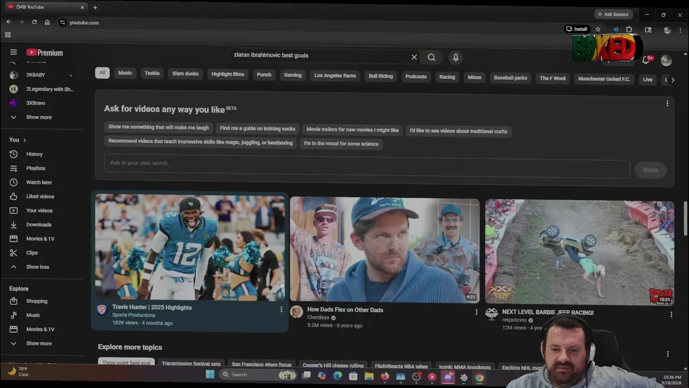Play the How Dads Flex on Other Dads thumbnail

point(384,250)
